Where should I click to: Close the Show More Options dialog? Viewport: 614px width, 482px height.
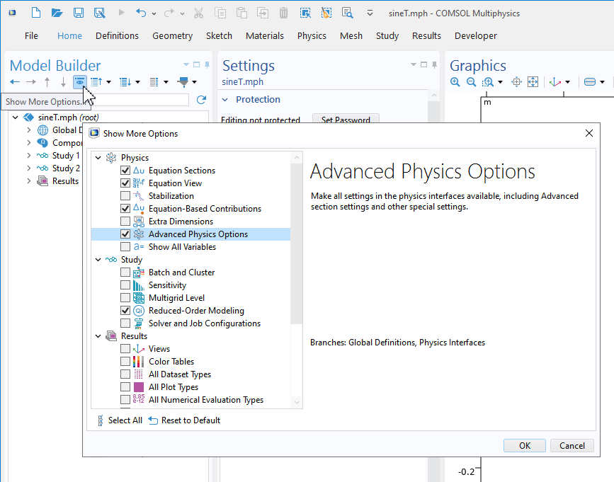(589, 133)
